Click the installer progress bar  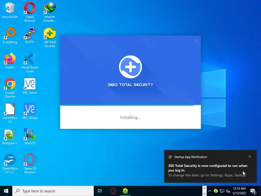[x=130, y=105]
